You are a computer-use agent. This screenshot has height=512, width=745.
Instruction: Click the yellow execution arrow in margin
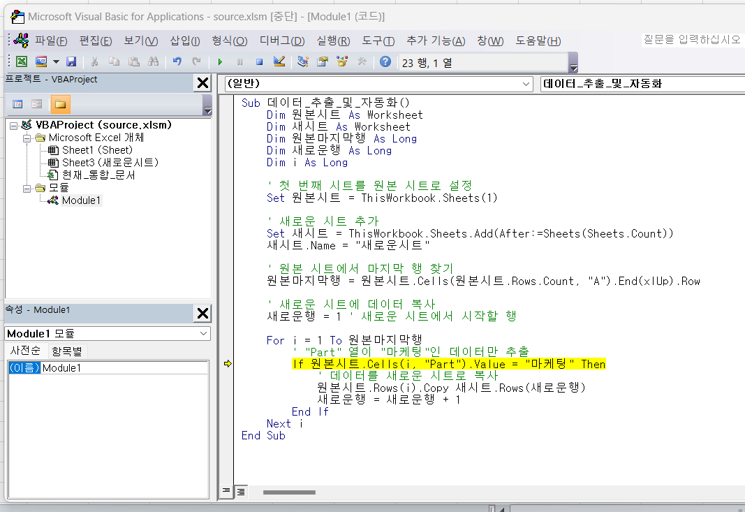(x=228, y=364)
